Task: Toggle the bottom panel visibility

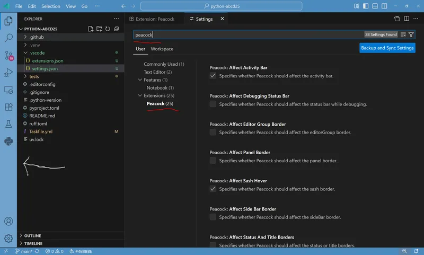Action: [x=375, y=6]
